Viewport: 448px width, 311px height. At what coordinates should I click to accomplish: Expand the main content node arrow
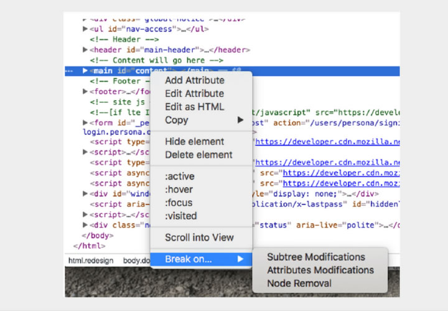[x=85, y=71]
